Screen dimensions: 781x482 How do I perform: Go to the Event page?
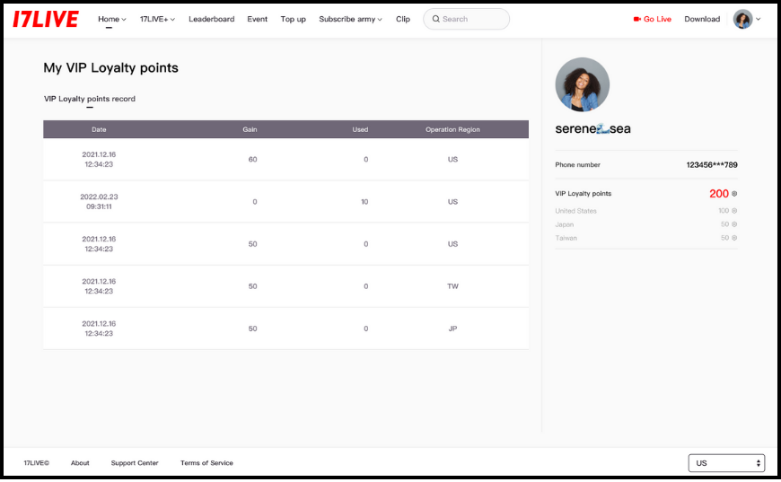[257, 19]
